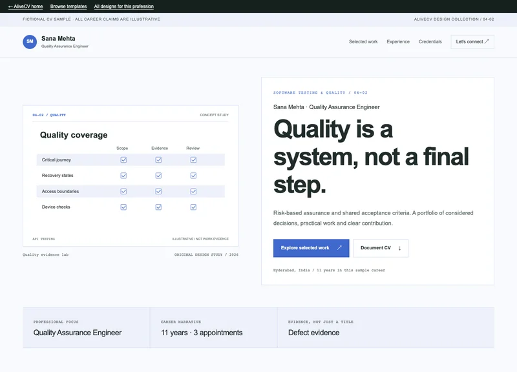Click the Hyderabad, India location line
The height and width of the screenshot is (372, 517).
pos(329,270)
